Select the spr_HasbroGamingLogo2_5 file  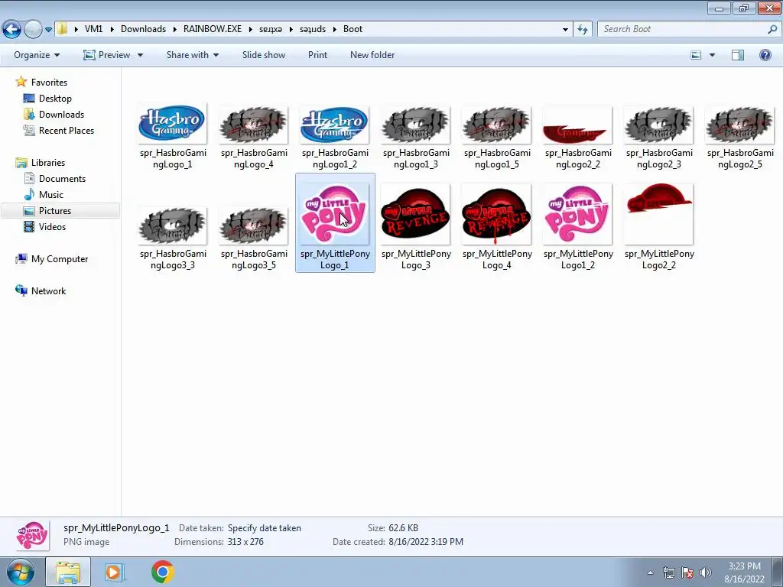740,138
